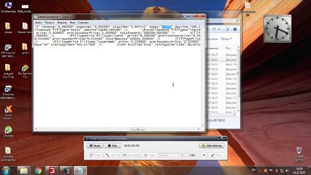Launch the uTorrent desktop shortcut
Viewport: 311px width, 175px height.
pos(8,132)
